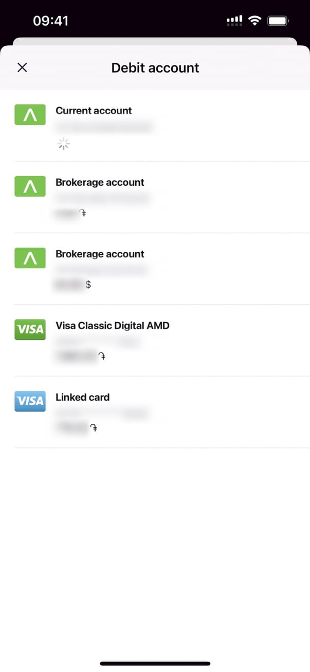Image resolution: width=310 pixels, height=672 pixels.
Task: Tap the home indicator bar at the bottom
Action: [x=155, y=663]
